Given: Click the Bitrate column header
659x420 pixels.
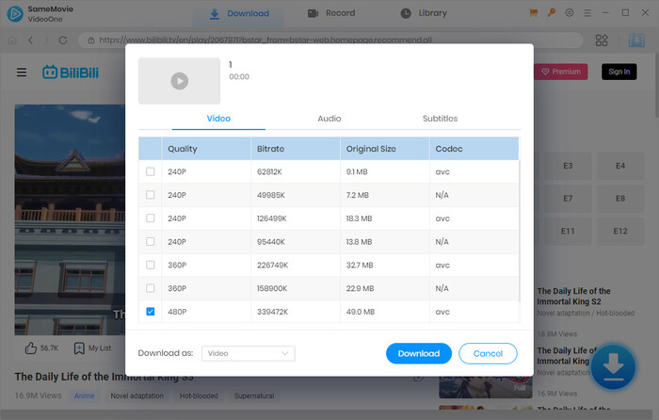Looking at the screenshot, I should tap(296, 149).
